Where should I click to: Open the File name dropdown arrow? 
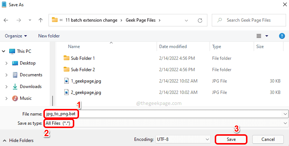(285, 114)
